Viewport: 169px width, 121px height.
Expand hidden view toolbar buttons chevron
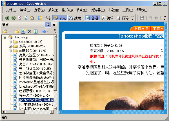[x=132, y=18]
